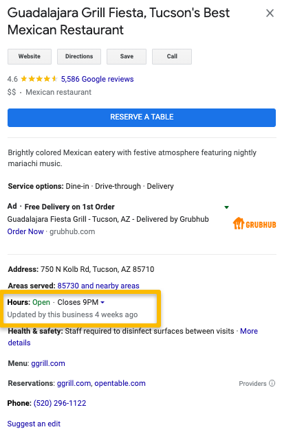Click the Call button
The height and width of the screenshot is (436, 282).
pos(172,56)
